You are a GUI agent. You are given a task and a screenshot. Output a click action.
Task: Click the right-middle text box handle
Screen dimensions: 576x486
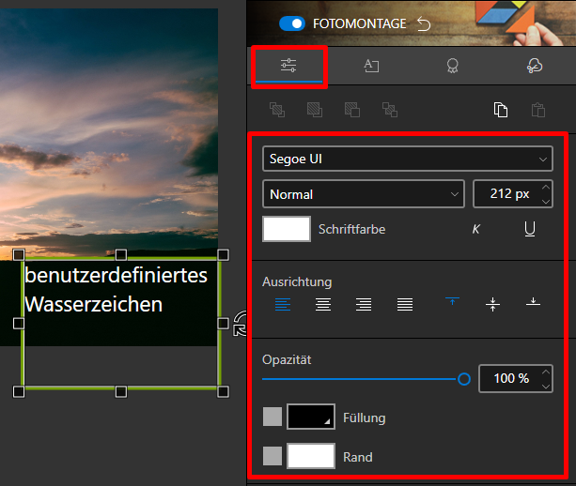[223, 323]
